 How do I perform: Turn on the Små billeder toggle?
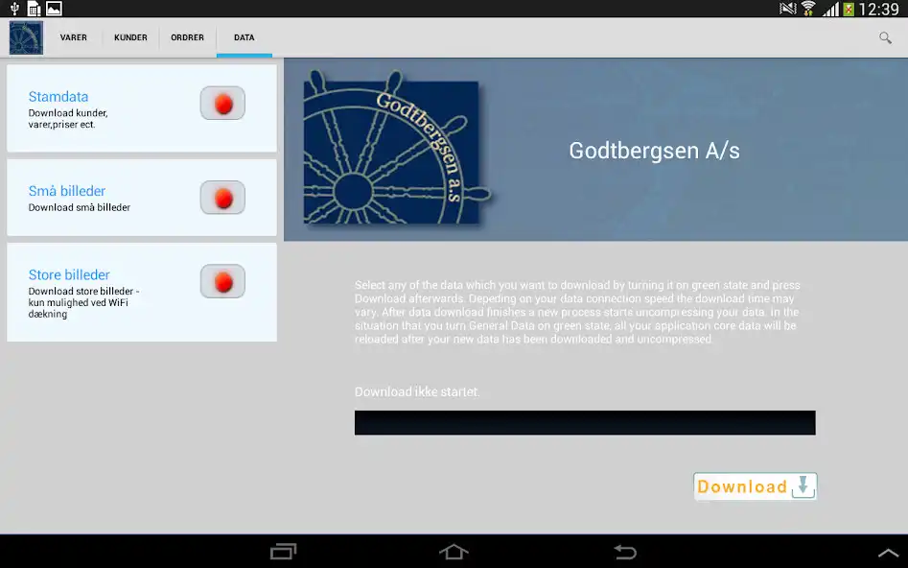pos(222,198)
